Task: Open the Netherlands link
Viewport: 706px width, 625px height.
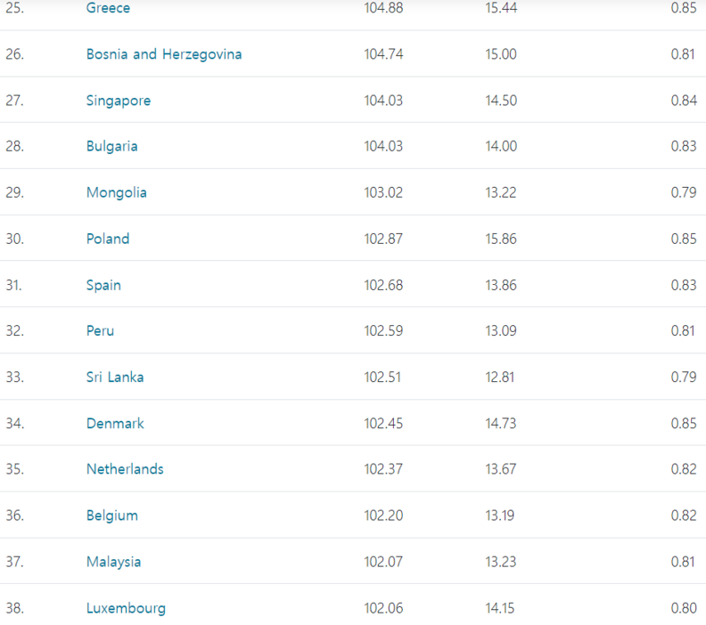Action: 125,469
